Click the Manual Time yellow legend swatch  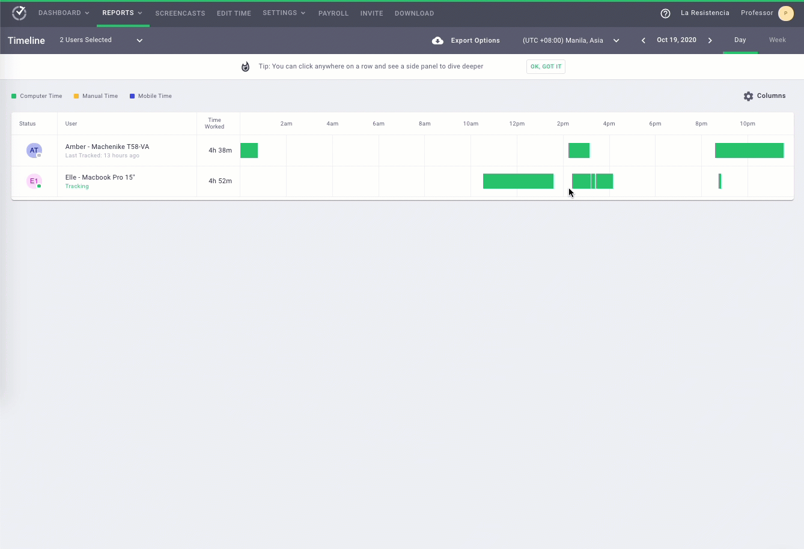76,96
